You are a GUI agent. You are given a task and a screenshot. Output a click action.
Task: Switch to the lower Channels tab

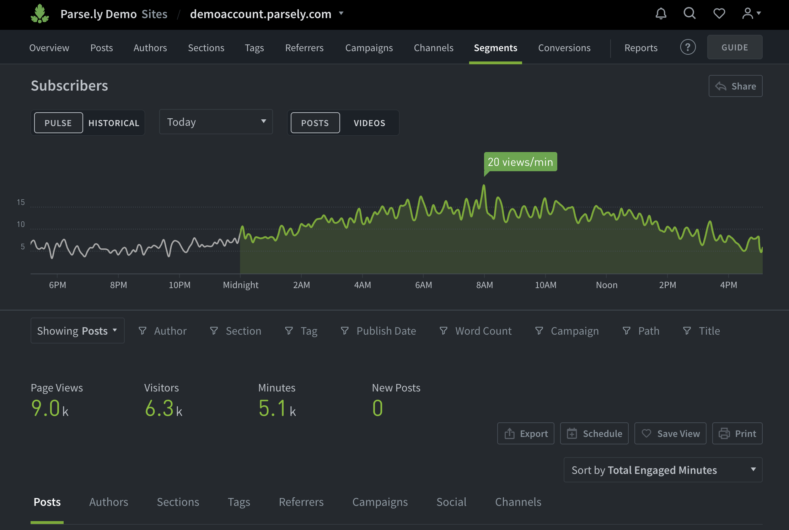pyautogui.click(x=518, y=502)
